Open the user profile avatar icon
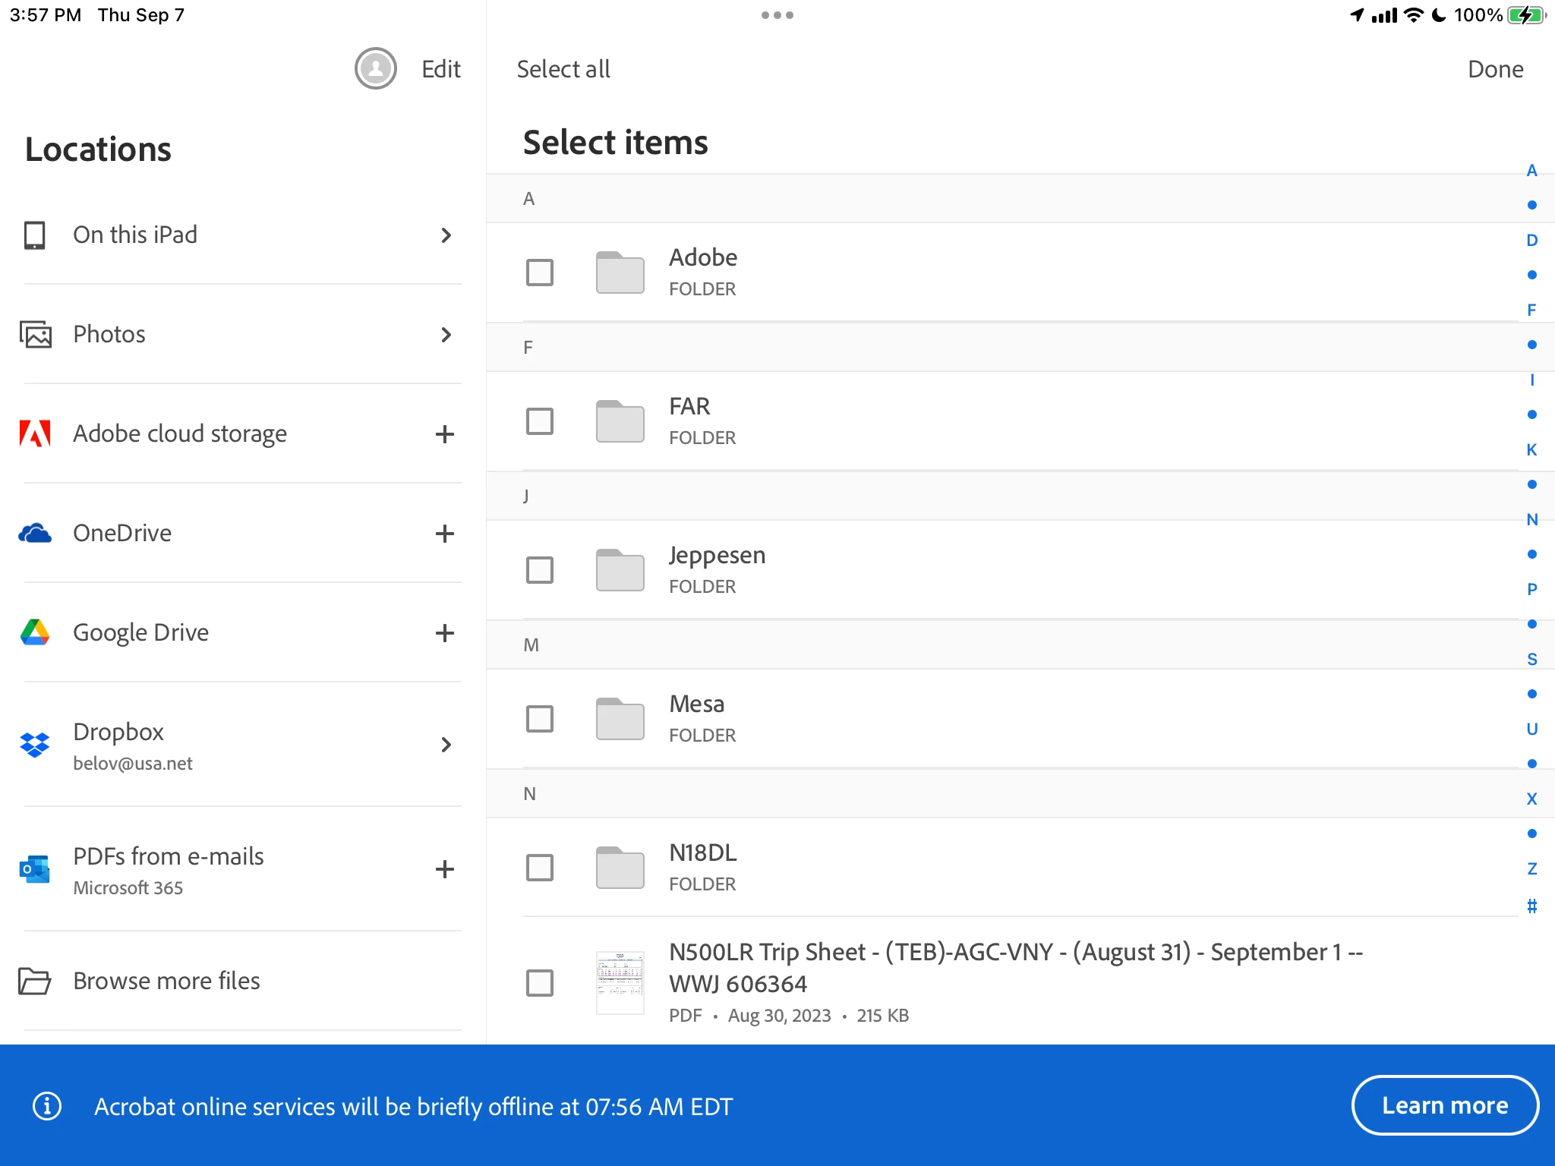 point(375,69)
